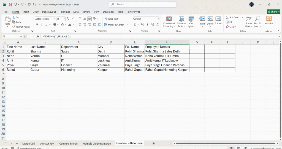Screen dimensions: 282x149
Task: Increase font size with larger A
Action: 68,18
